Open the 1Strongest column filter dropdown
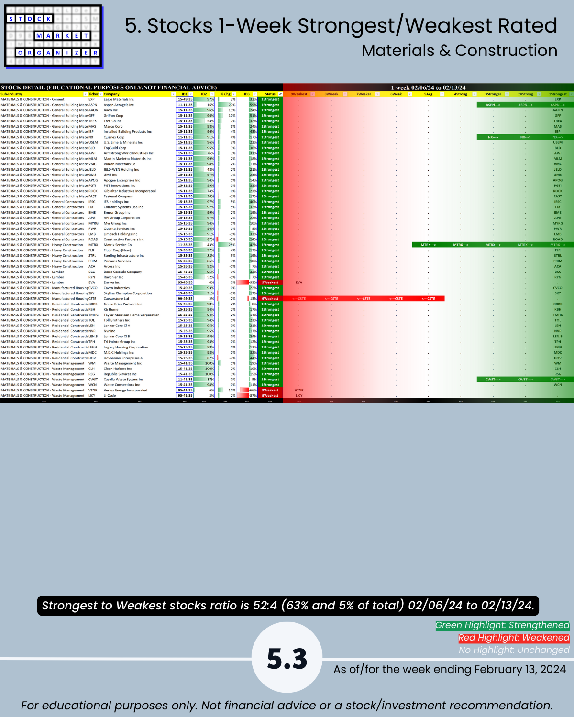The height and width of the screenshot is (717, 574). (571, 94)
